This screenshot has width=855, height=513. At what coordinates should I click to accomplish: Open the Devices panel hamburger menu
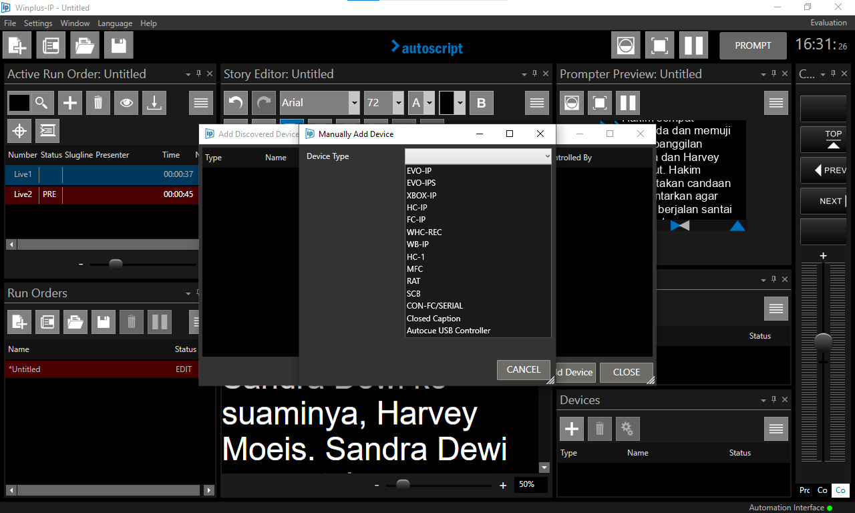[x=776, y=429]
